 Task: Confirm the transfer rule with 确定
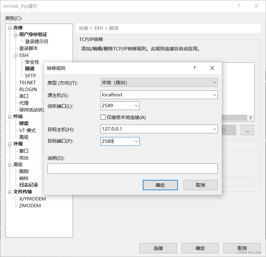pos(160,185)
